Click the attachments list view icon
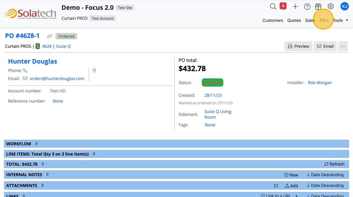 coord(276,186)
